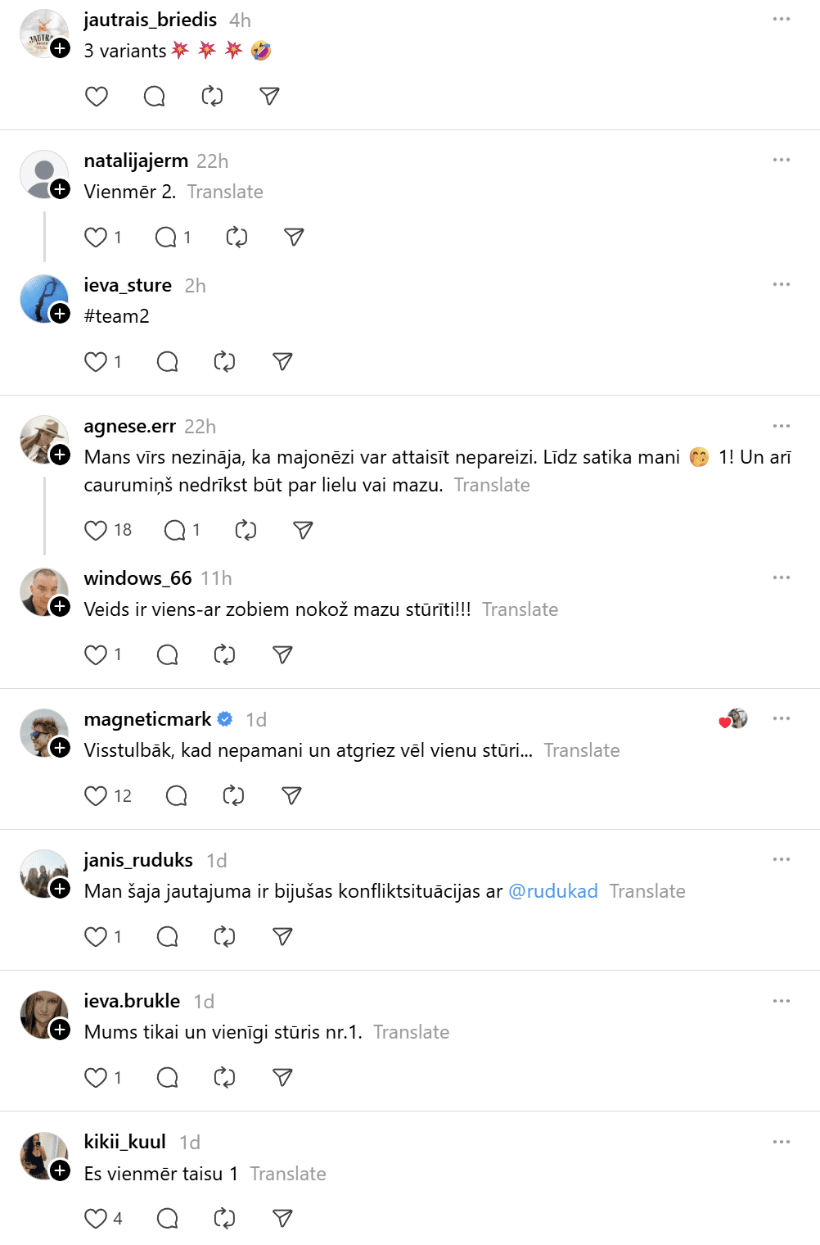Like agnese.err's comment with 18 likes

[97, 531]
